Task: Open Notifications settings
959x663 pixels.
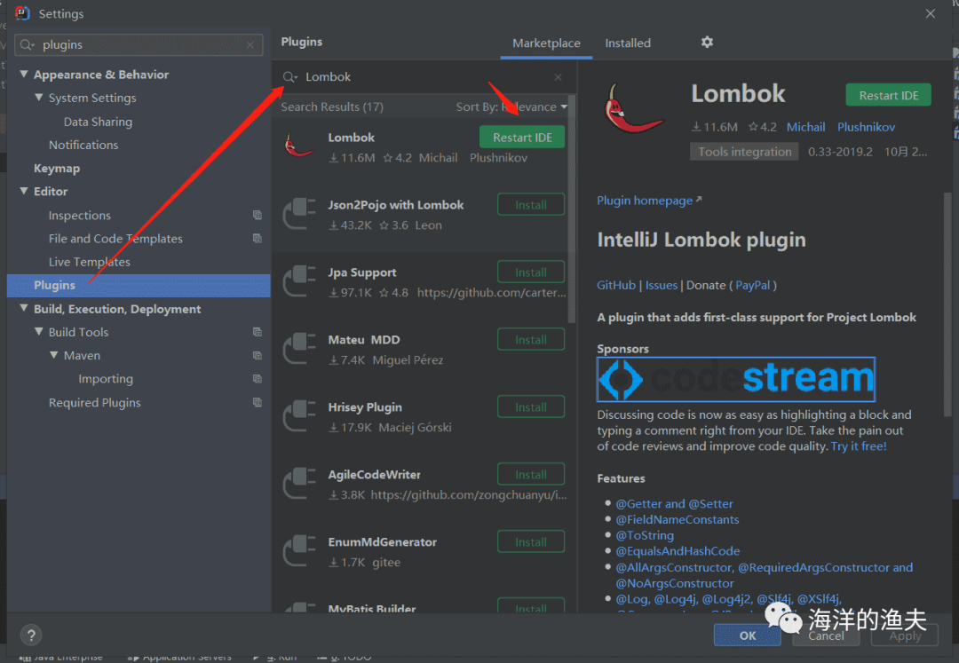Action: 83,145
